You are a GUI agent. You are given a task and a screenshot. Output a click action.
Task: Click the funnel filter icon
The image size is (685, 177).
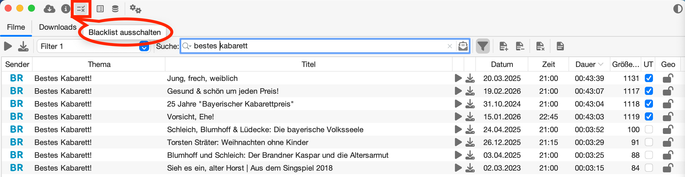coord(483,46)
